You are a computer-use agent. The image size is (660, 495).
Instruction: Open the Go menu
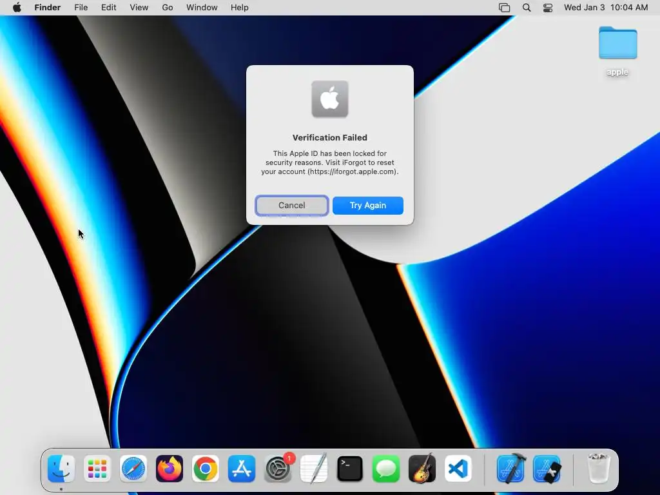168,8
